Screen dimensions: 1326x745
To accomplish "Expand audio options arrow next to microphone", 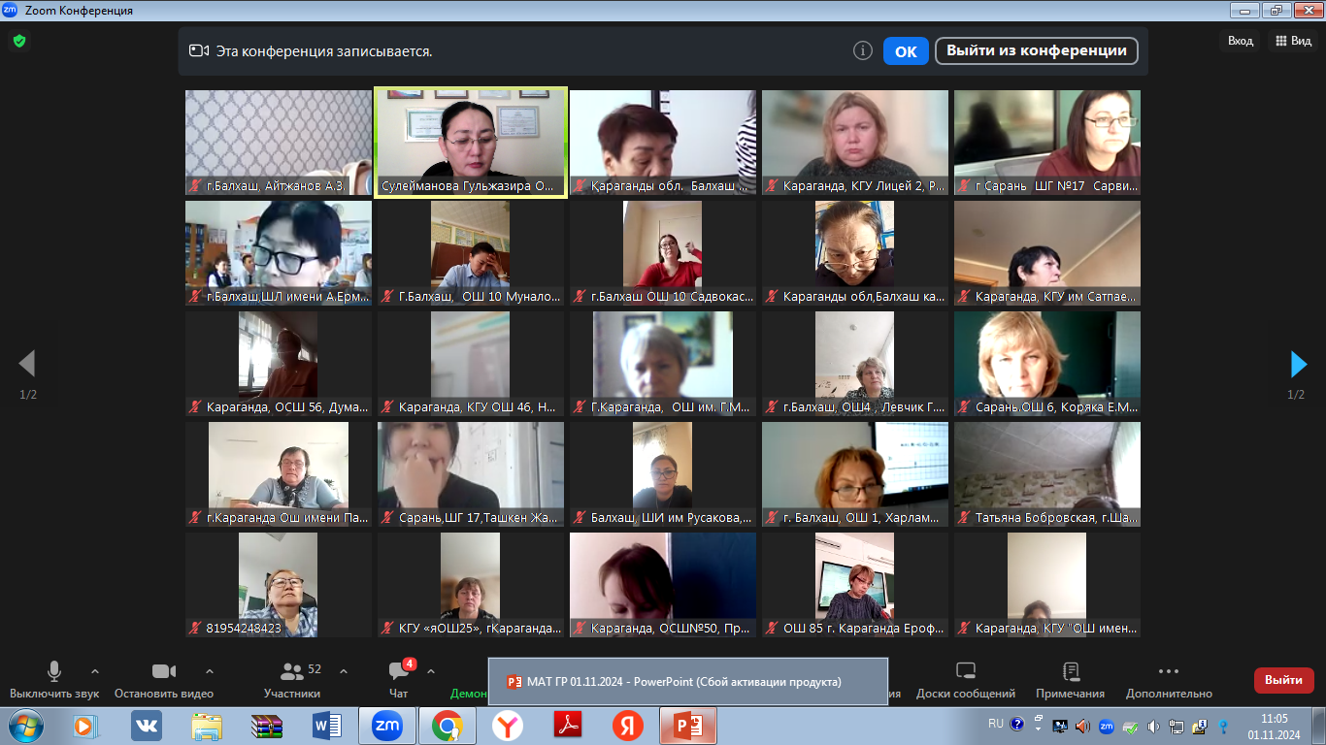I will pyautogui.click(x=95, y=671).
